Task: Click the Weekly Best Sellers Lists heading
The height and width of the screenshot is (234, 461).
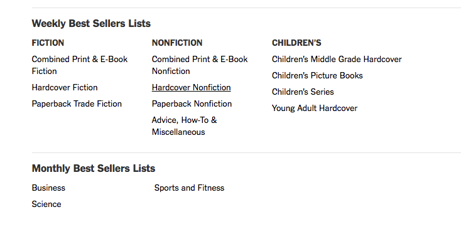Action: coord(91,23)
